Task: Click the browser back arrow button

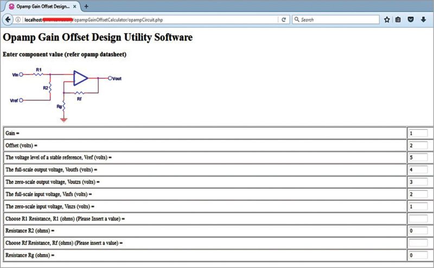Action: 8,19
